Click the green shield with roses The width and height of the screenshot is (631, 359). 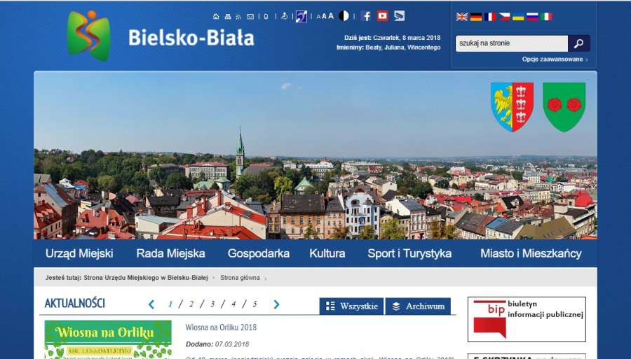(x=564, y=107)
